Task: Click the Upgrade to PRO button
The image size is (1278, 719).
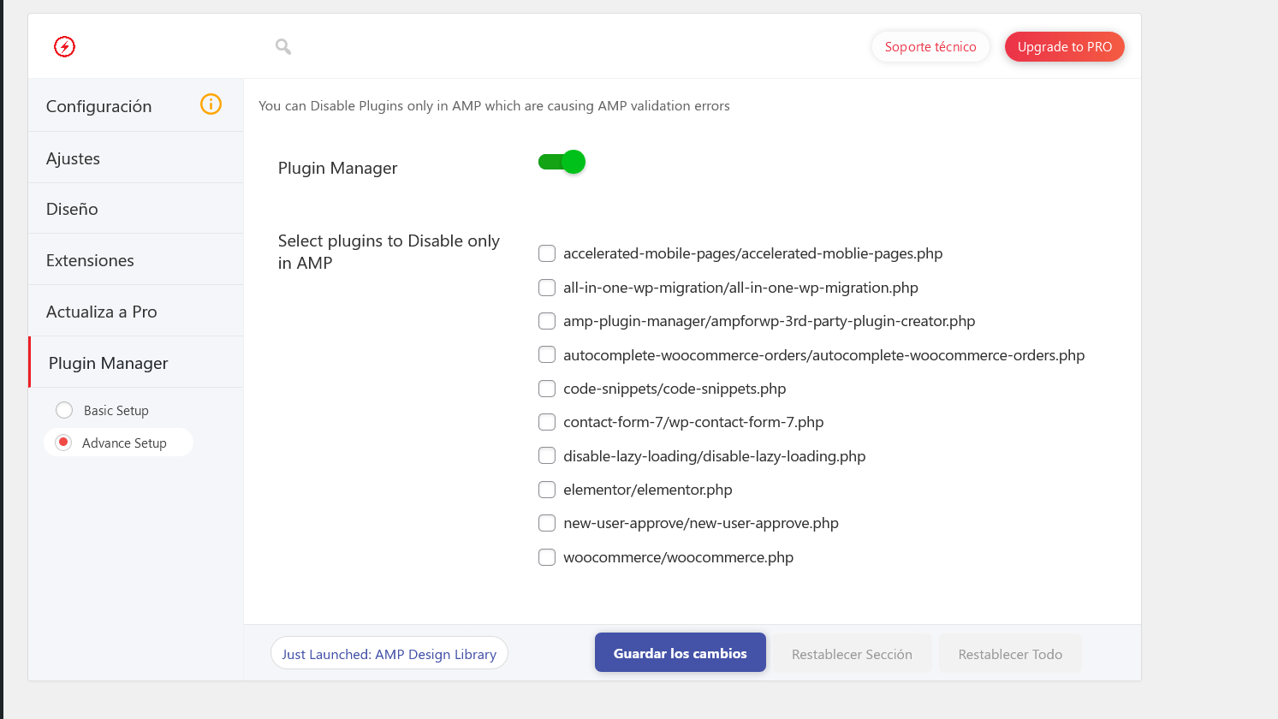Action: [x=1065, y=47]
